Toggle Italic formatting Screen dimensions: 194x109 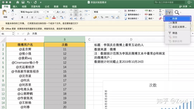[x=27, y=17]
